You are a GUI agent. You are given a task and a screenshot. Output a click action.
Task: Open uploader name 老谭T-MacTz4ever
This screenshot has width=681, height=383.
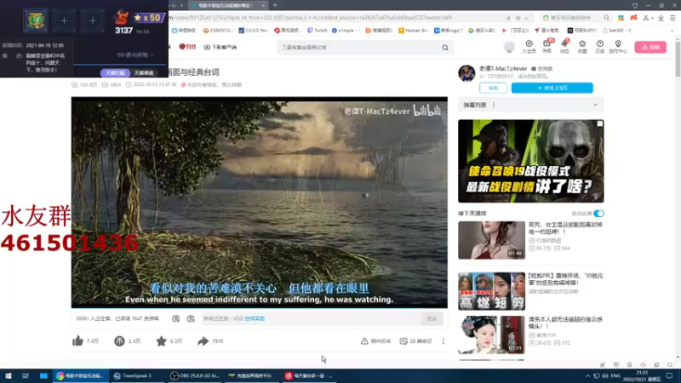(x=503, y=69)
